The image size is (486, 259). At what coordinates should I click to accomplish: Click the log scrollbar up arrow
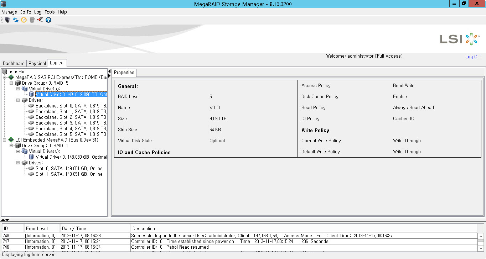click(481, 236)
